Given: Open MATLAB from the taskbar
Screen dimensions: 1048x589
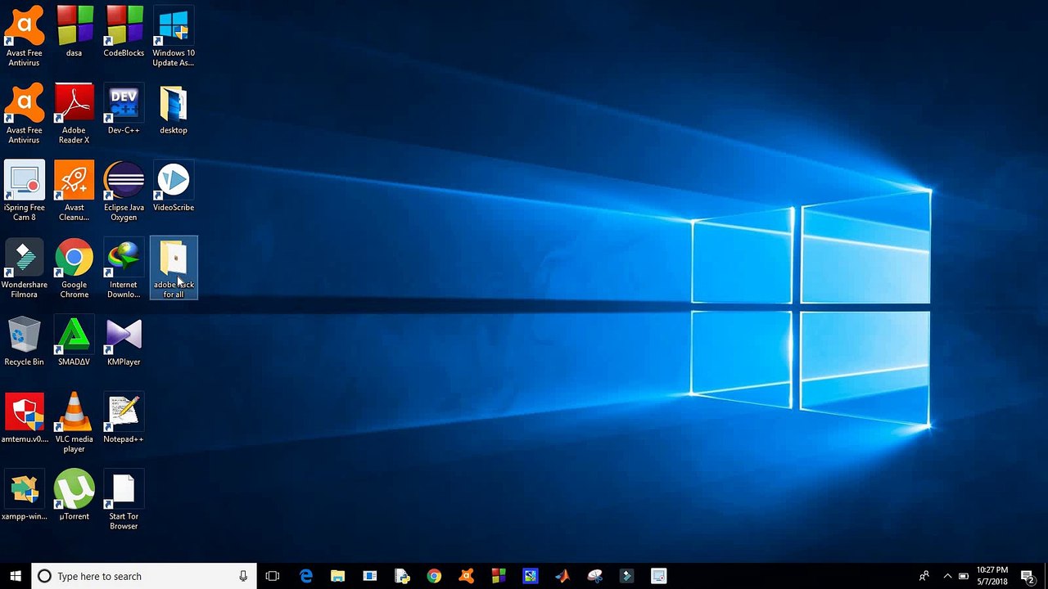Looking at the screenshot, I should pyautogui.click(x=562, y=576).
